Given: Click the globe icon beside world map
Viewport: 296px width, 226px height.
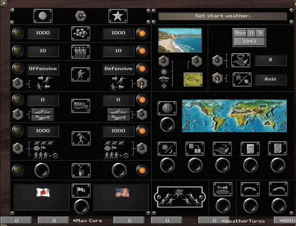Looking at the screenshot, I should [x=167, y=108].
